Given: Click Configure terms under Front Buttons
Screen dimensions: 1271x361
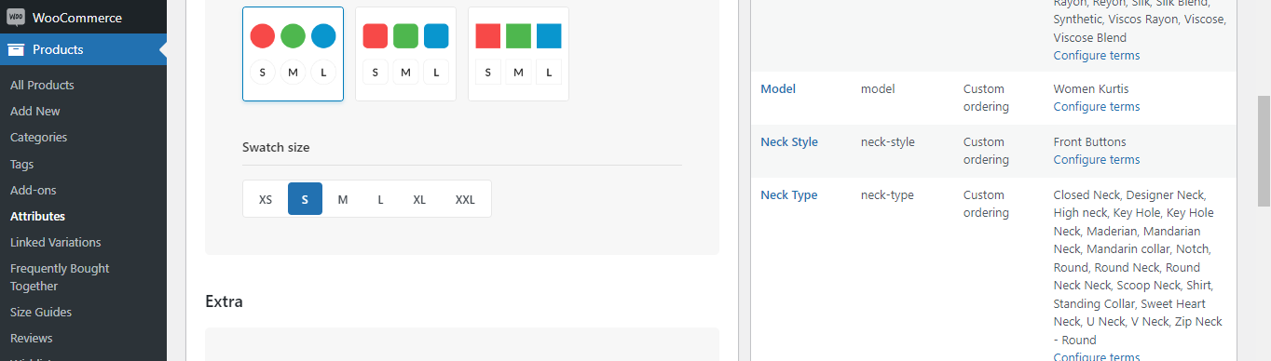Looking at the screenshot, I should click(1097, 160).
